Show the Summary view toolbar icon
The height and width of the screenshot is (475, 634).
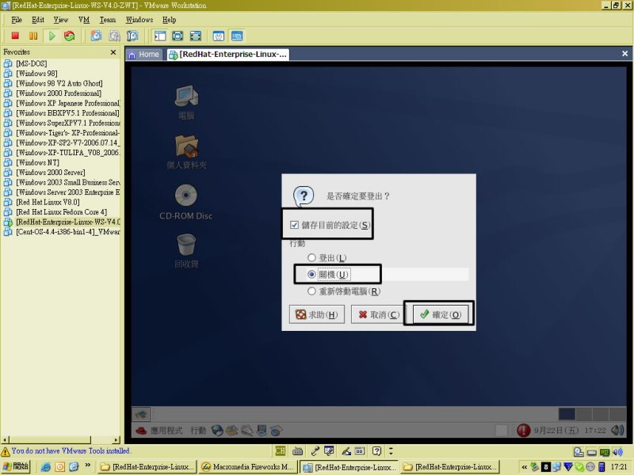(x=219, y=36)
